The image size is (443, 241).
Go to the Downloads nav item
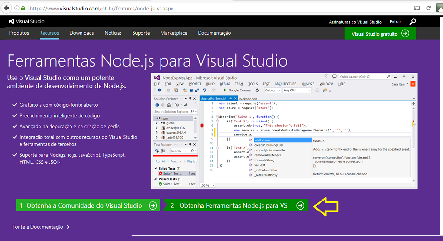point(81,33)
